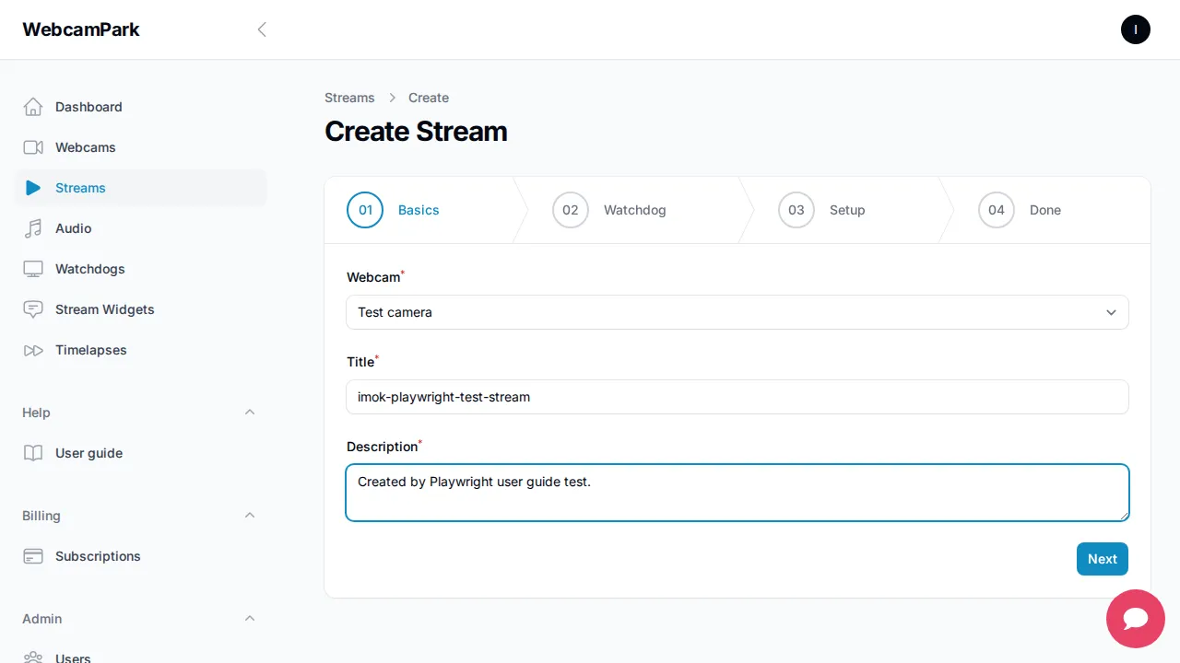Image resolution: width=1180 pixels, height=663 pixels.
Task: Click the Streams play icon in sidebar
Action: tap(33, 188)
